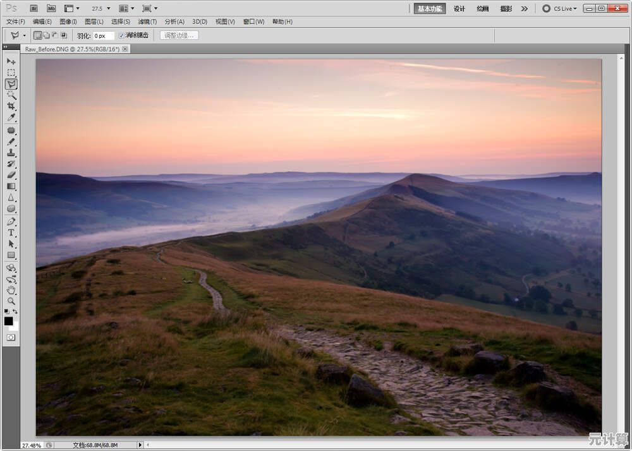Expand the additional workspaces chevron

(524, 9)
